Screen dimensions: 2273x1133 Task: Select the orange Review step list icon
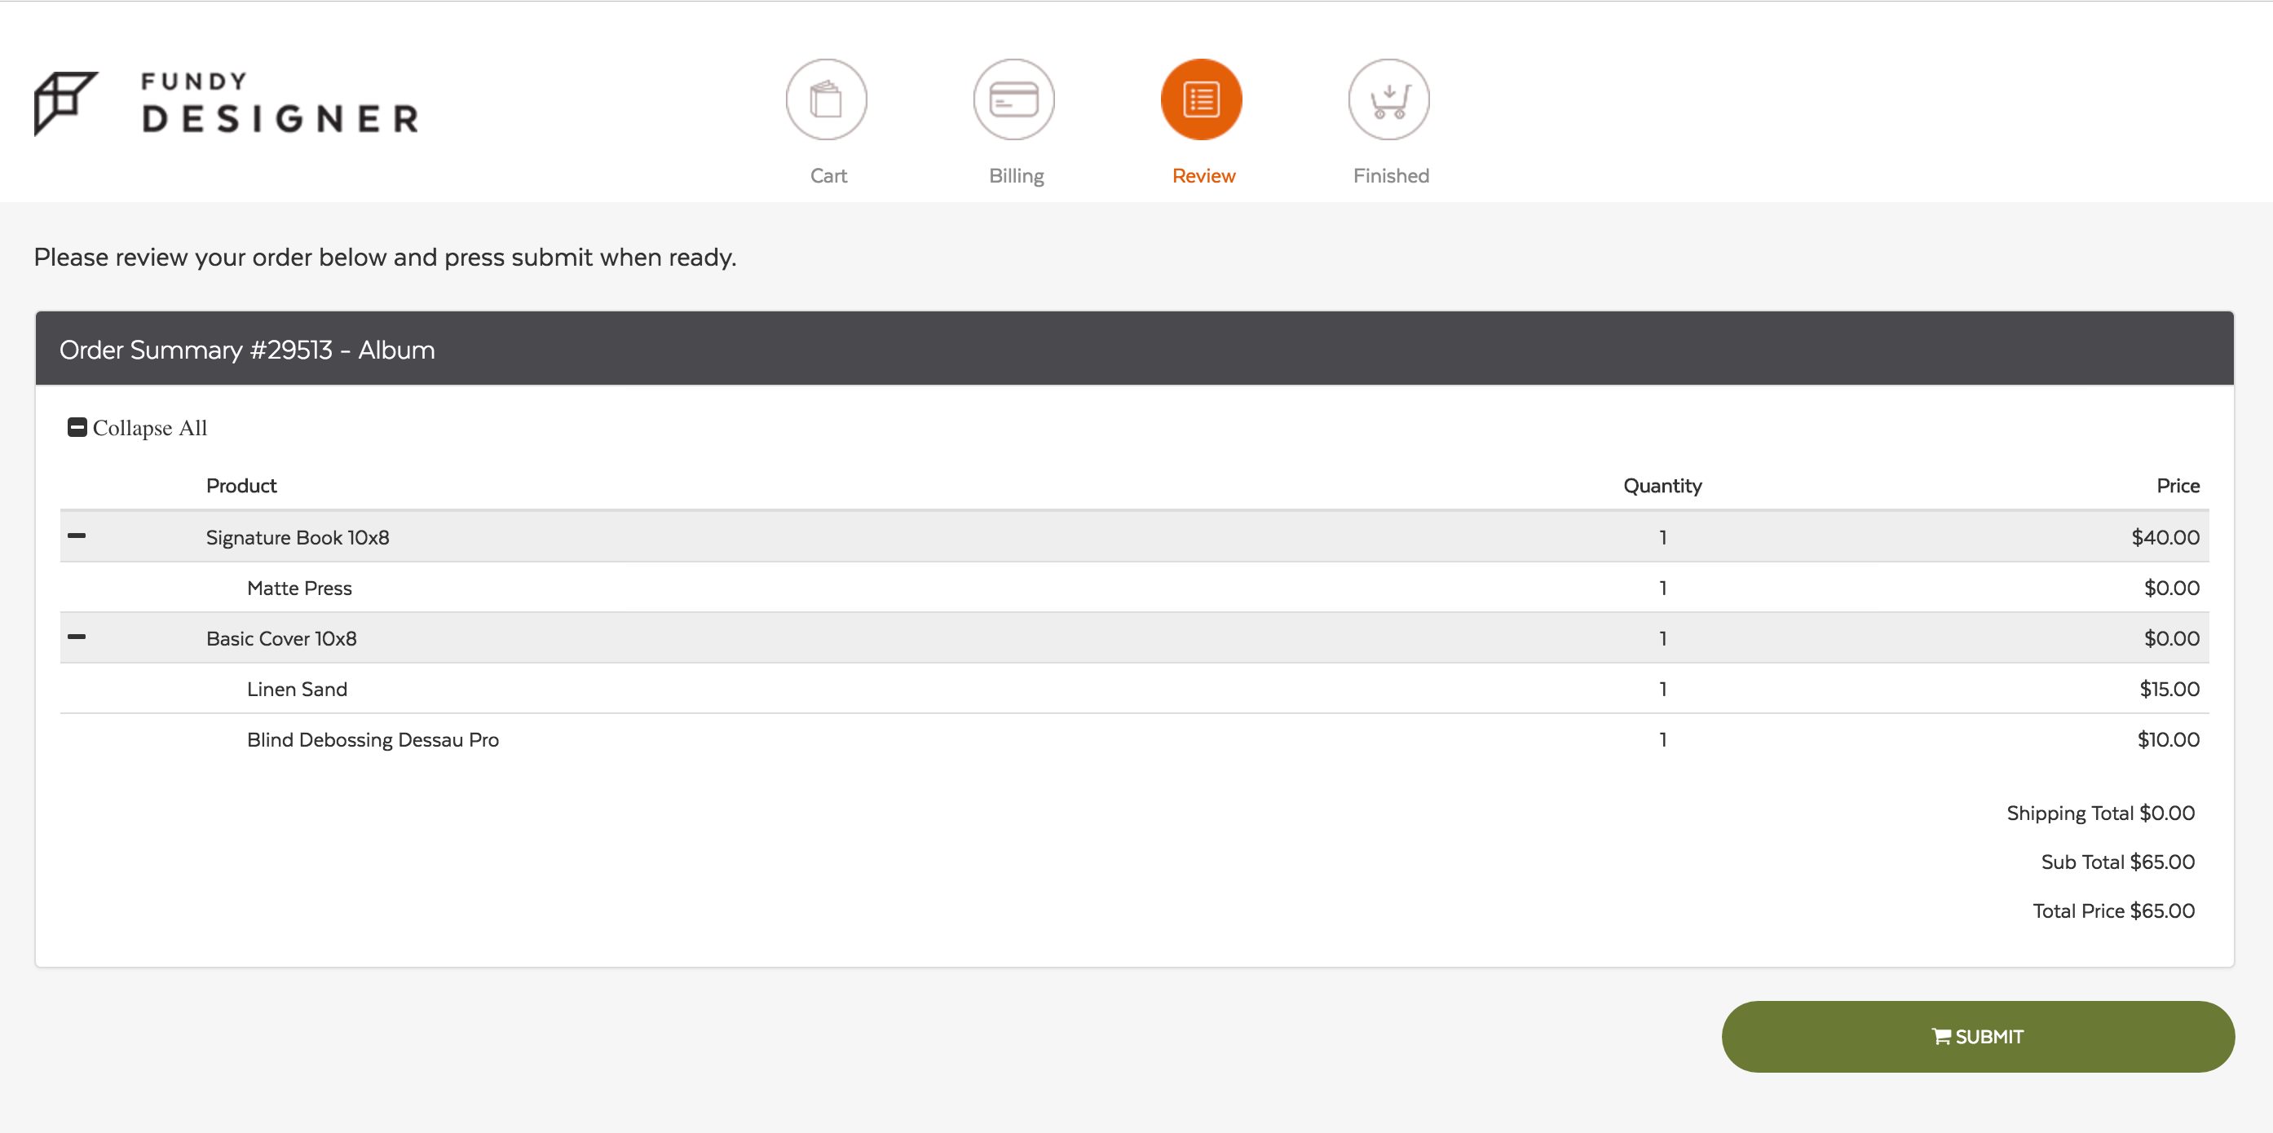(x=1201, y=99)
